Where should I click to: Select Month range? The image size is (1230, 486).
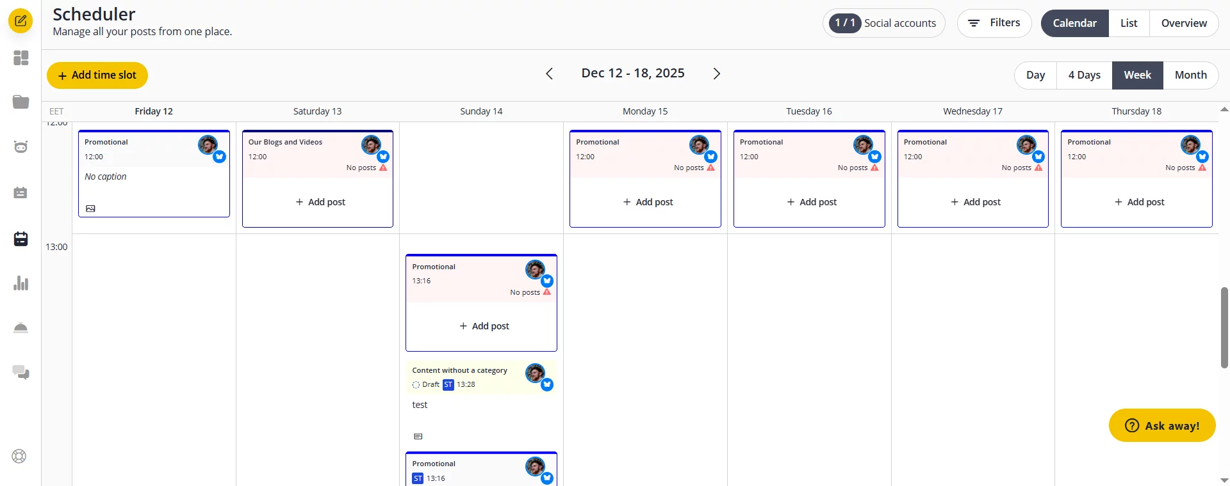click(1190, 75)
